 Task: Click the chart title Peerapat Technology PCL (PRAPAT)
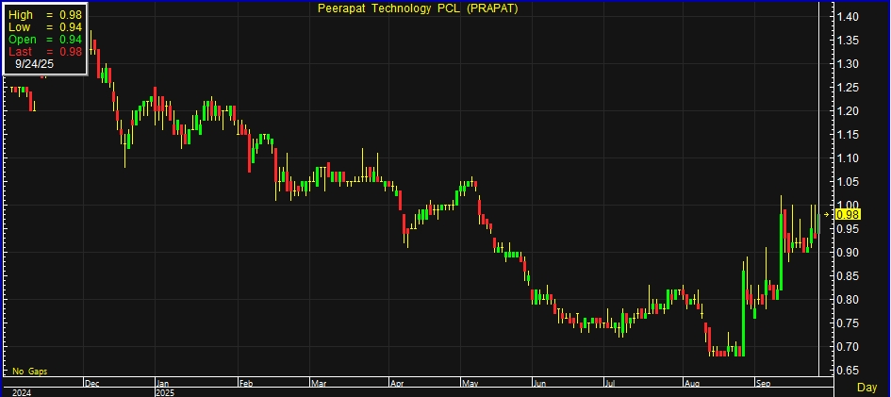pyautogui.click(x=418, y=8)
